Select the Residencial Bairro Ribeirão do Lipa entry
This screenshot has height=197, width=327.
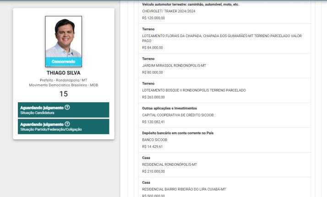pos(184,189)
